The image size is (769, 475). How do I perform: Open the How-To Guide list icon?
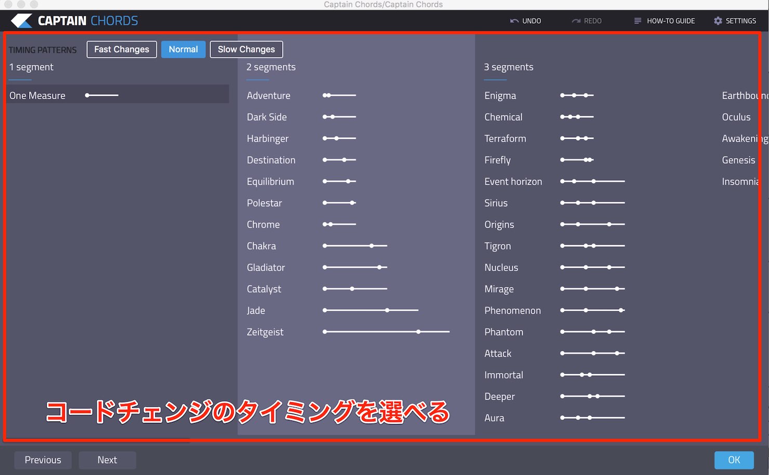pos(638,21)
